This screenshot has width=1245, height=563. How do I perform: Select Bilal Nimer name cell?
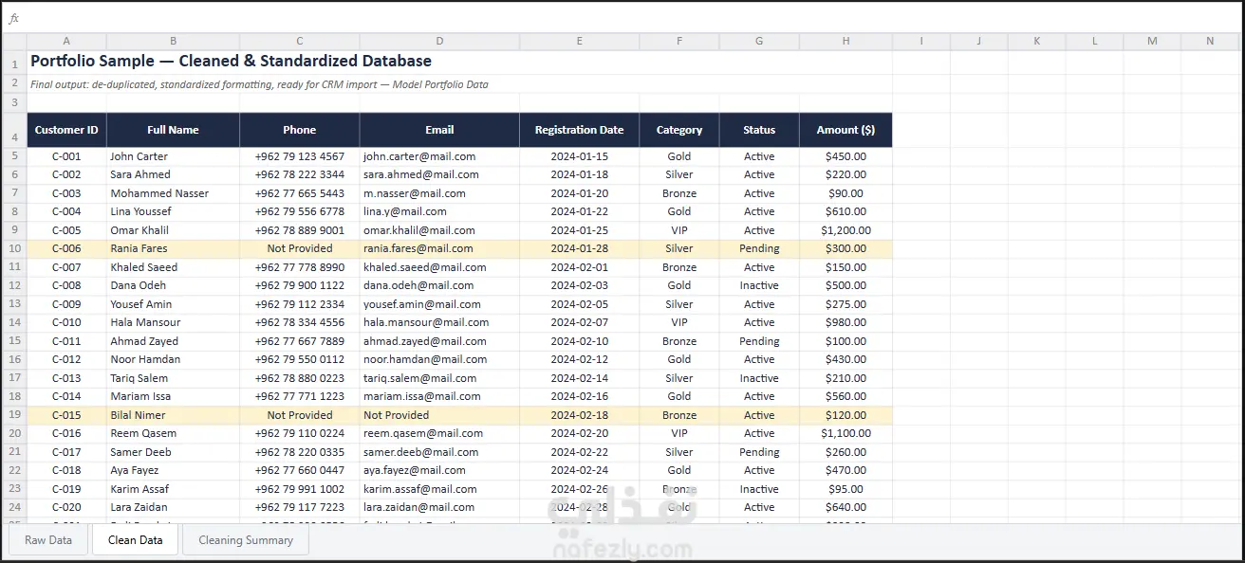point(173,415)
